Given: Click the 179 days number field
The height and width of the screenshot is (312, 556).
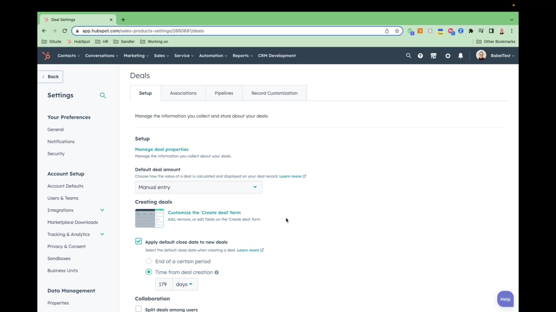Looking at the screenshot, I should click(x=164, y=284).
